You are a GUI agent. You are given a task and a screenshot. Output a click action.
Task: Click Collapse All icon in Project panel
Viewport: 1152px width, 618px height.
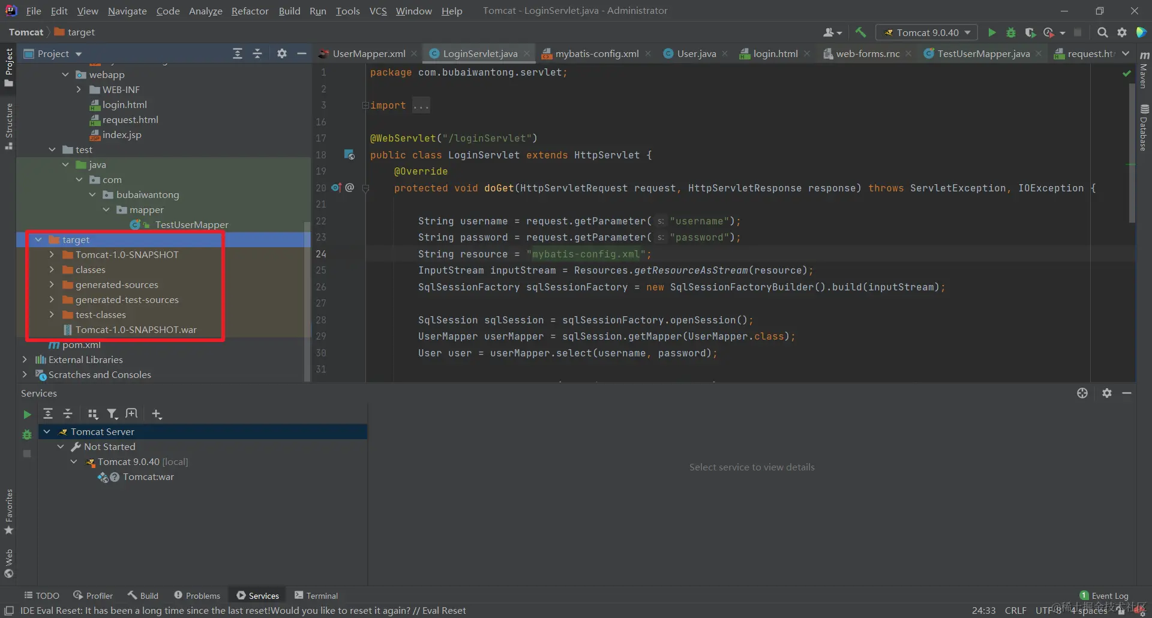coord(257,54)
